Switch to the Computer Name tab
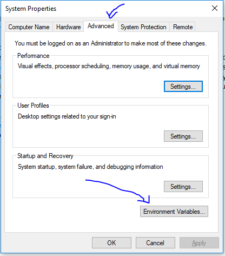Screen dimensions: 225x256 point(29,27)
